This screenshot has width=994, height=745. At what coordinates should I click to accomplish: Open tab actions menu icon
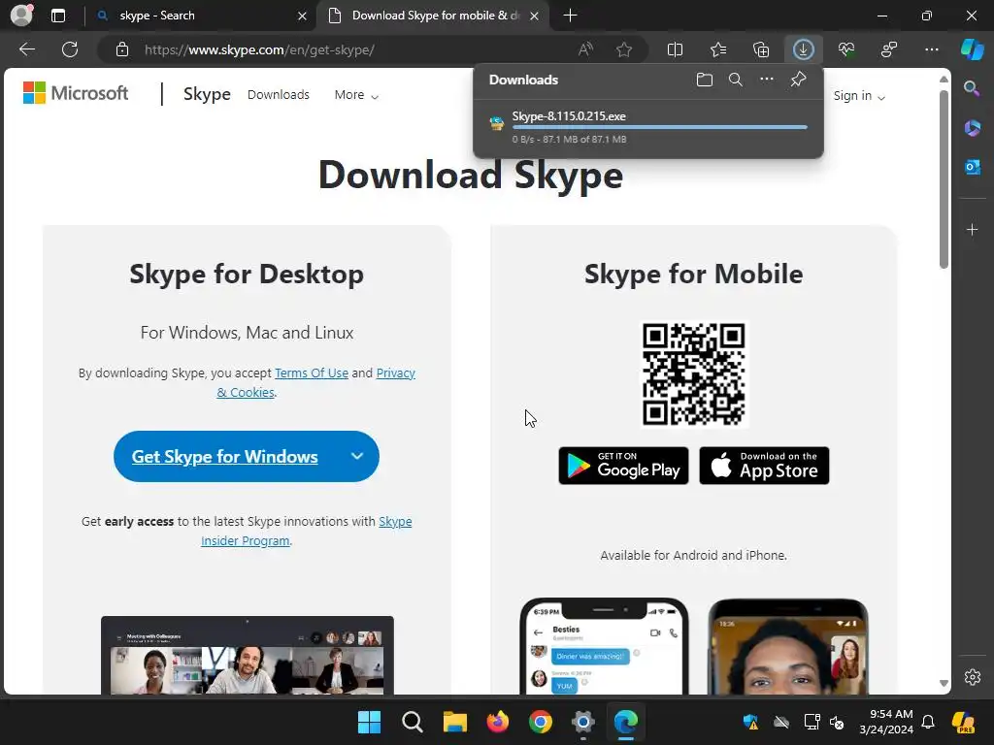(x=58, y=16)
